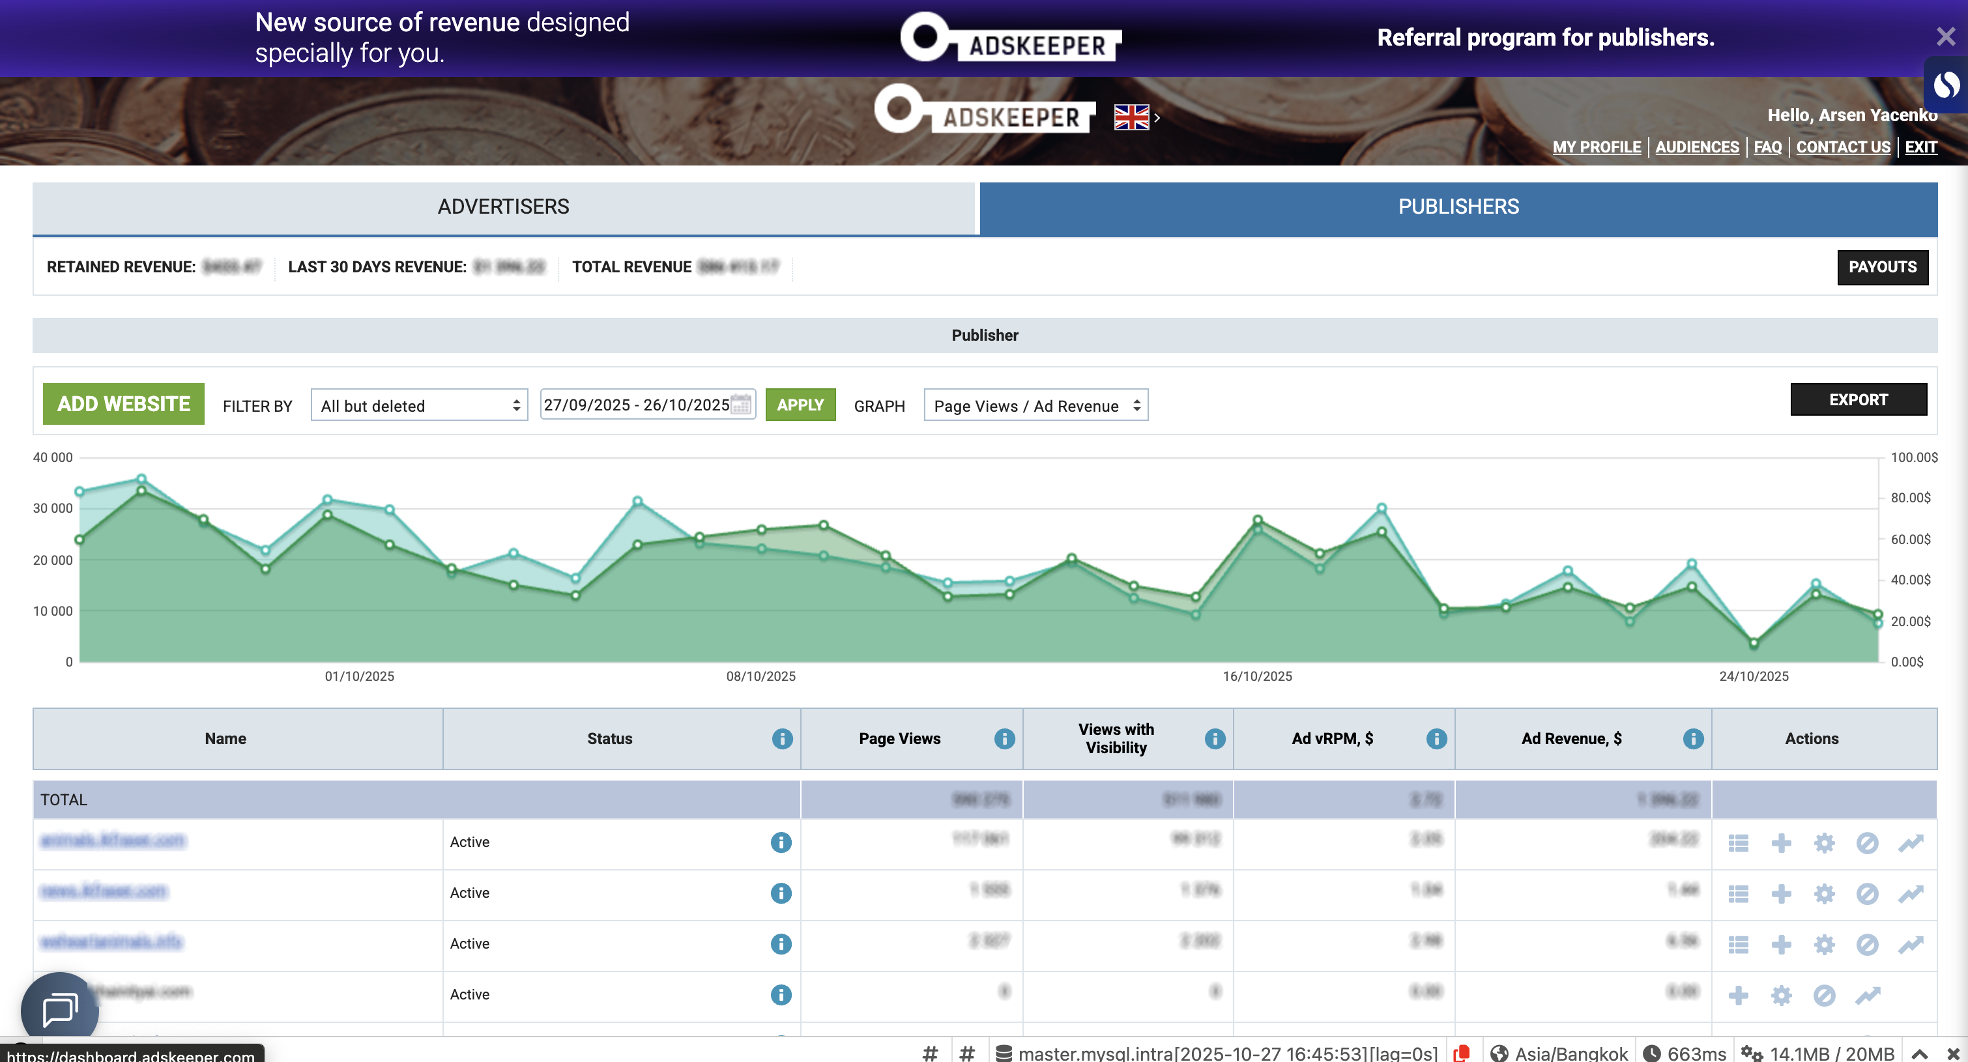
Task: Click the red copy icon in debug bar
Action: click(1462, 1053)
